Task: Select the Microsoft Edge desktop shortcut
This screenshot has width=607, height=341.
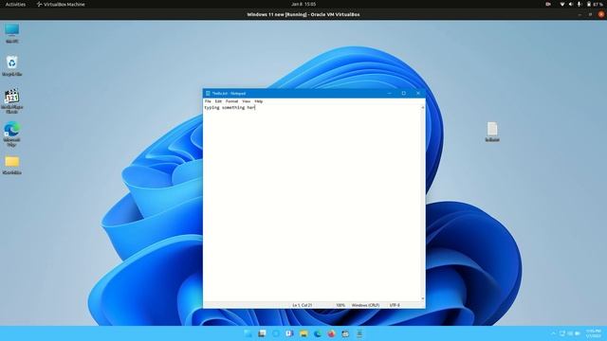Action: point(12,135)
